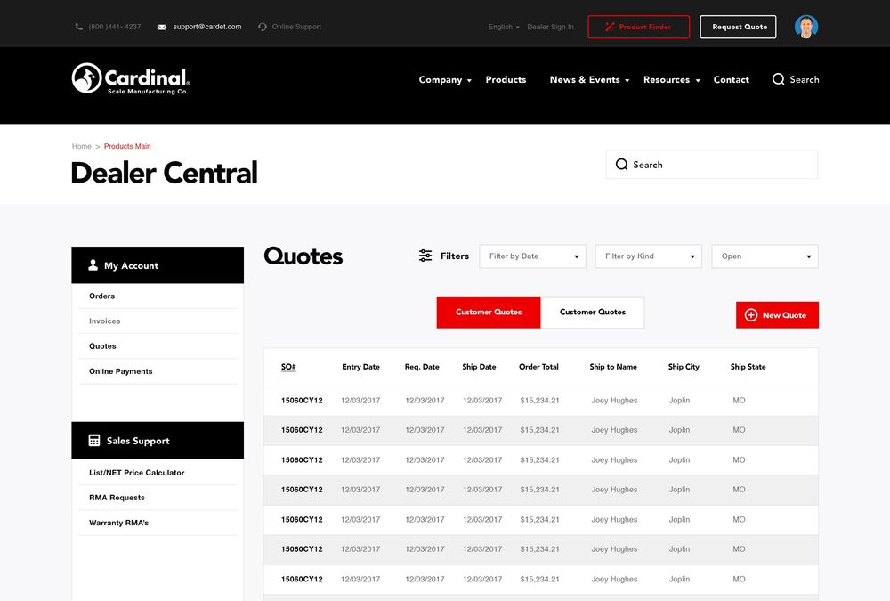Click the magnifier icon in Dealer Central search

621,165
